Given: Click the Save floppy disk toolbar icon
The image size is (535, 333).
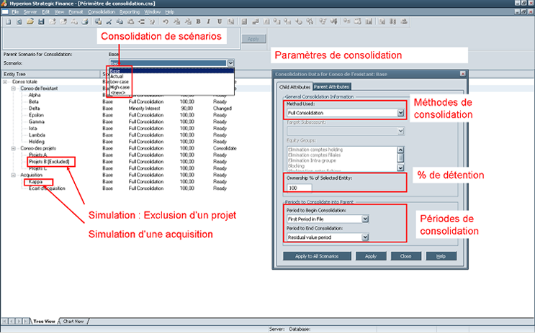Looking at the screenshot, I should [x=41, y=22].
